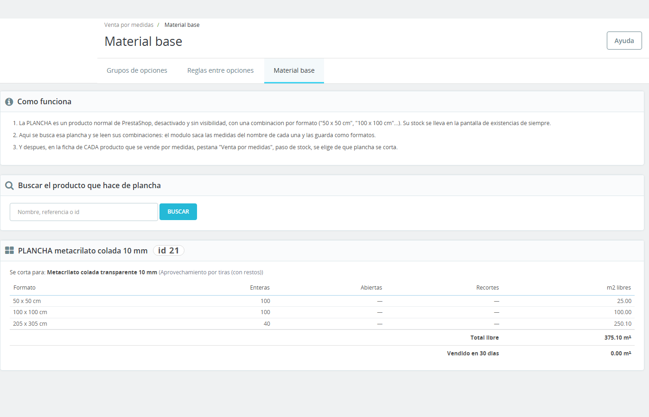The width and height of the screenshot is (649, 417).
Task: Click the info icon beside Como funciona
Action: click(9, 102)
